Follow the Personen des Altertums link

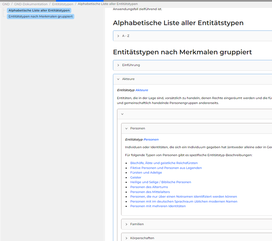point(149,187)
